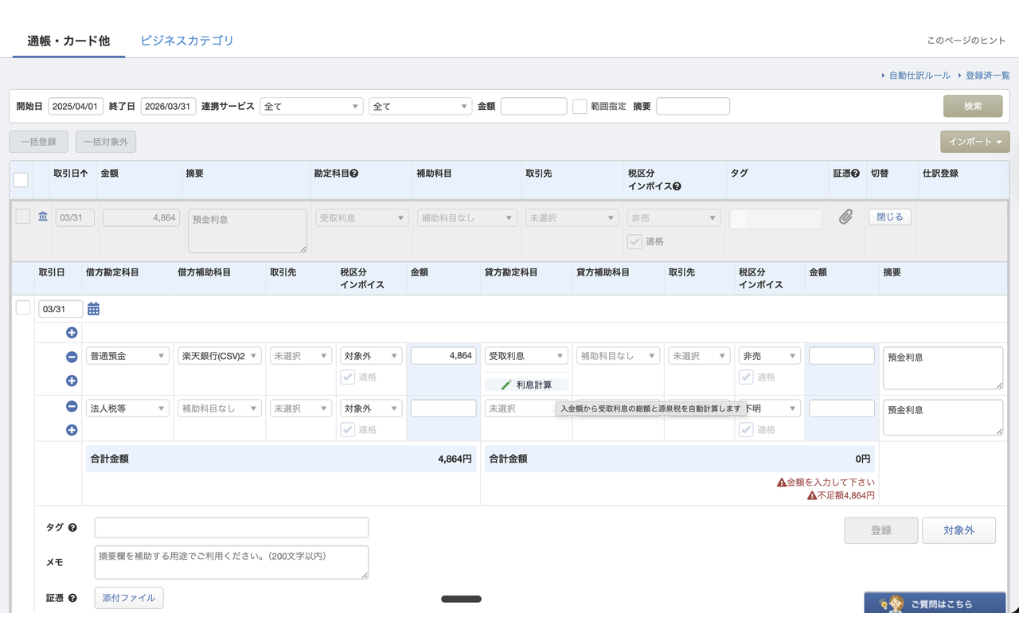Viewport: 1019px width, 637px height.
Task: Click the 対象外 button
Action: 958,530
